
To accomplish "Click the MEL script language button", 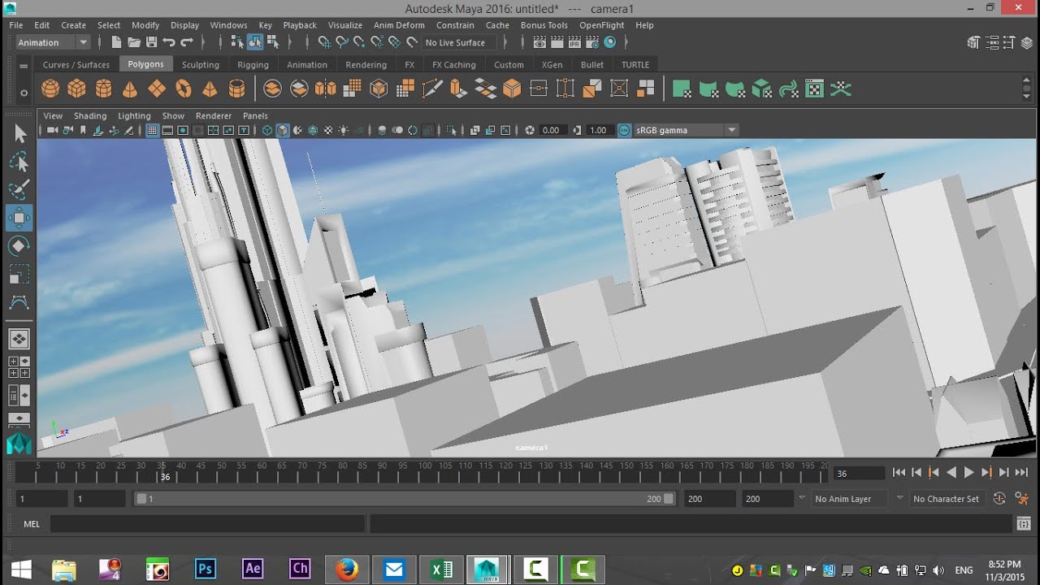I will pyautogui.click(x=32, y=524).
